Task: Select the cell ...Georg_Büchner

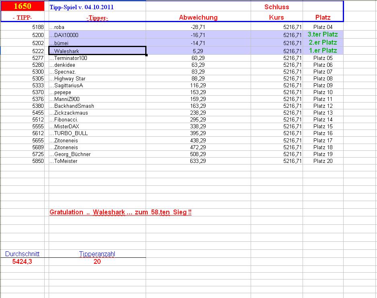Action: point(97,154)
